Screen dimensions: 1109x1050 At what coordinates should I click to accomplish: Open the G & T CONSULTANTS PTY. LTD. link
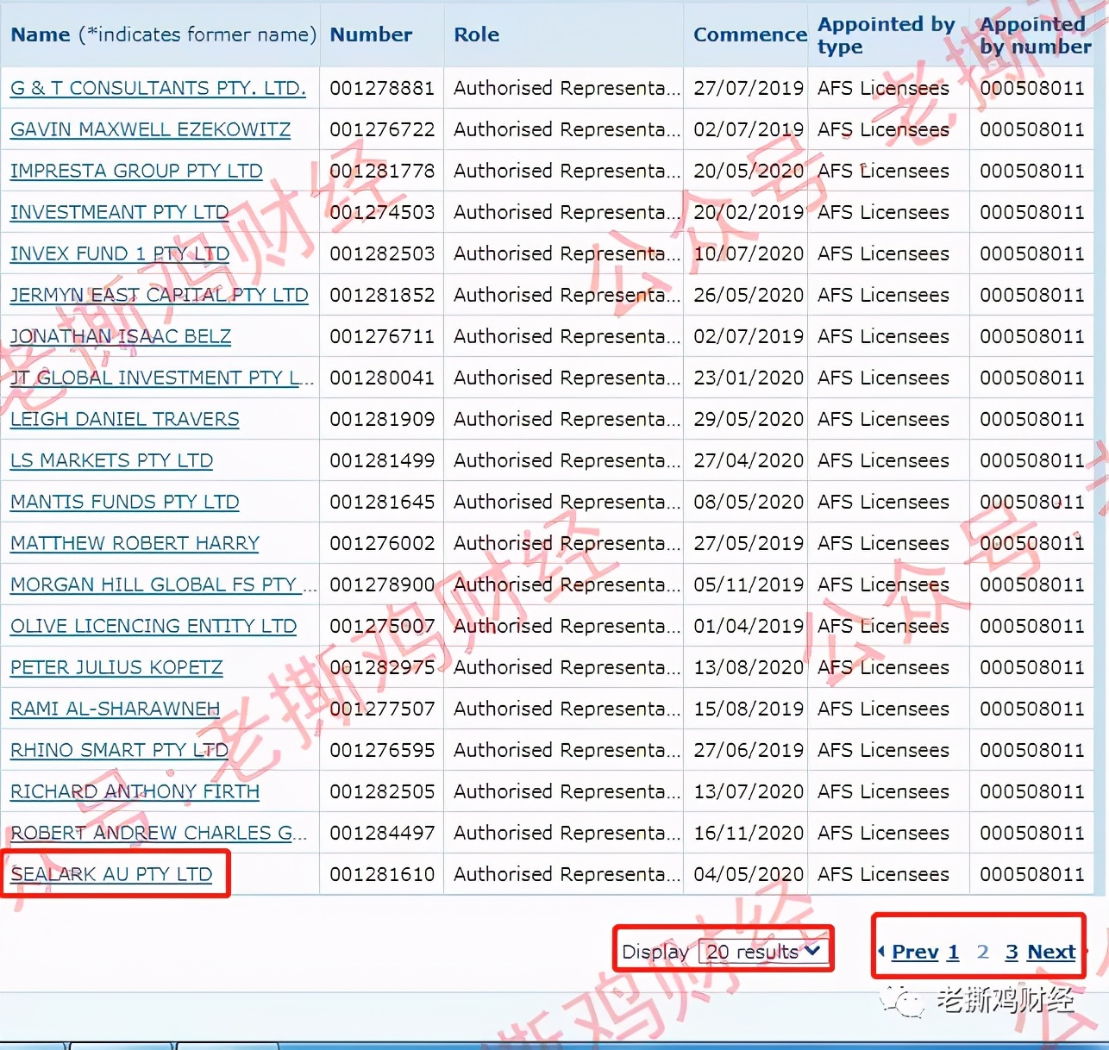158,88
